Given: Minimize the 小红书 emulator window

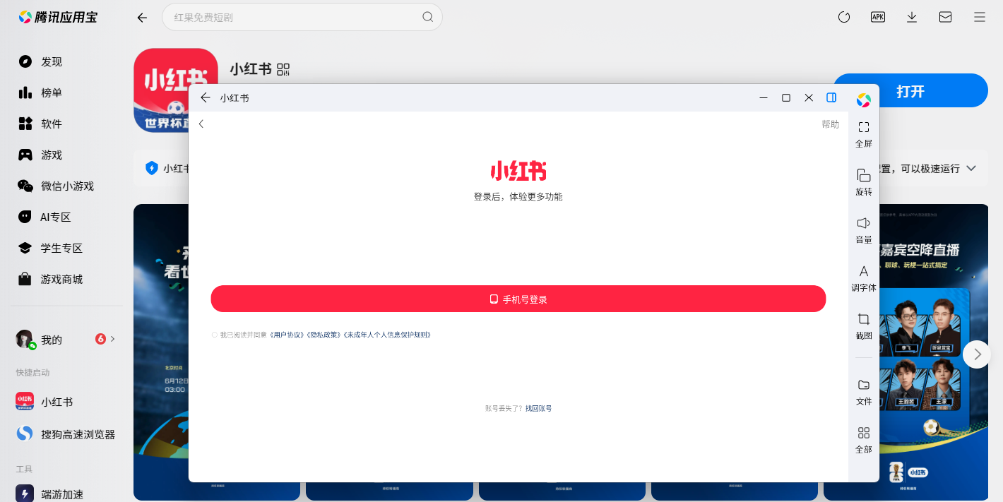Looking at the screenshot, I should [x=764, y=97].
